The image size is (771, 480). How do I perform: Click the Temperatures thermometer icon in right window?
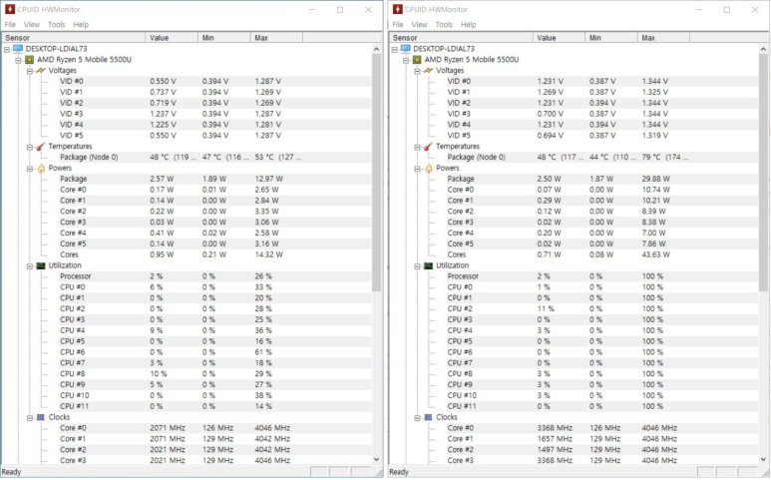coord(428,146)
